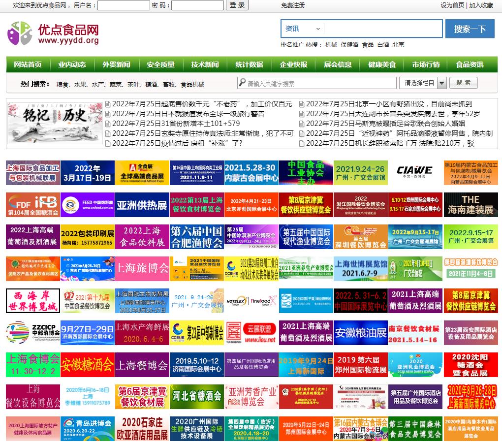Open the 资讯 search type dropdown
Image resolution: width=502 pixels, height=443 pixels.
[x=303, y=29]
